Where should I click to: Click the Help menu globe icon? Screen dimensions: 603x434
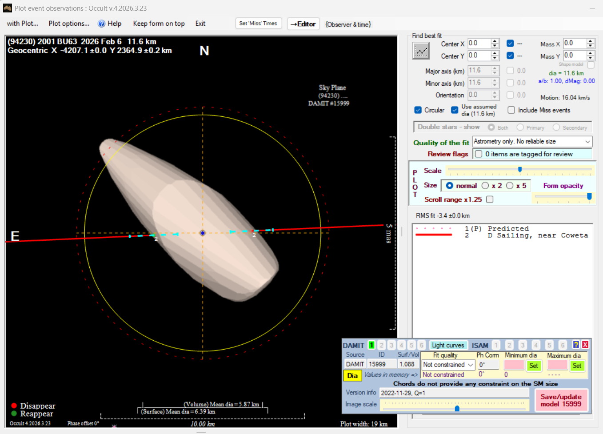(x=102, y=24)
